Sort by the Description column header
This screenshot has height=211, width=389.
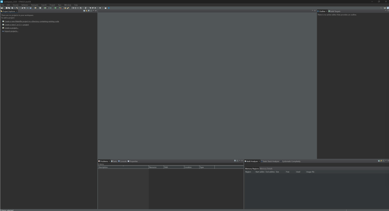(123, 167)
